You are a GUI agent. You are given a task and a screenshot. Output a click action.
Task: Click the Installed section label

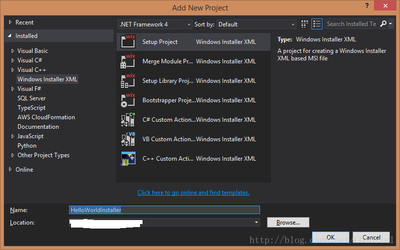26,36
